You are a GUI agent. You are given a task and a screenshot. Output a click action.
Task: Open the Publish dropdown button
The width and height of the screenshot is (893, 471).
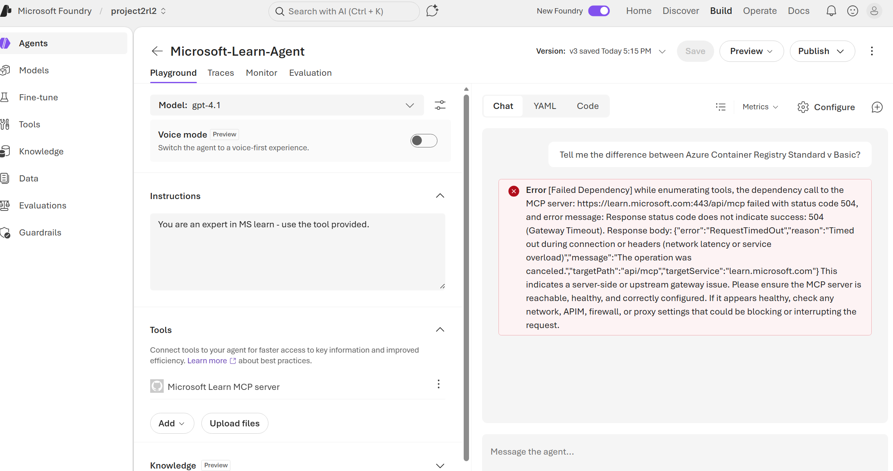pyautogui.click(x=822, y=51)
